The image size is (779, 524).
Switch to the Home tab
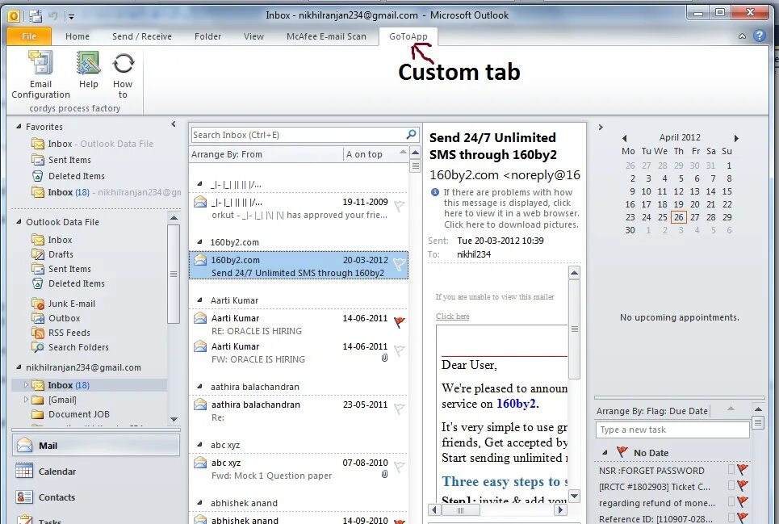point(77,36)
